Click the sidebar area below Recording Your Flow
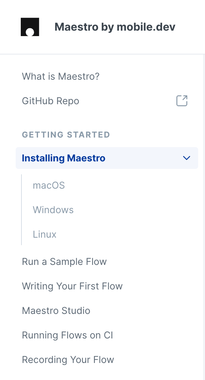Screen dimensions: 205x380 [x=102, y=375]
